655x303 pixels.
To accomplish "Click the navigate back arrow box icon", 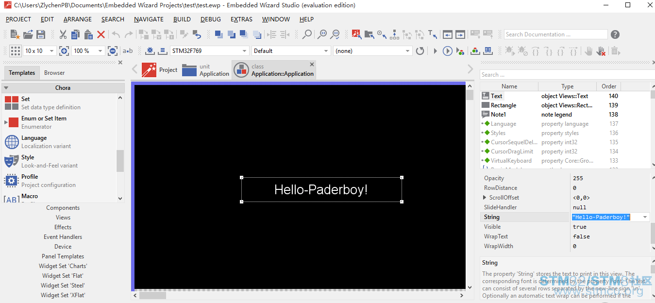I will tap(448, 34).
